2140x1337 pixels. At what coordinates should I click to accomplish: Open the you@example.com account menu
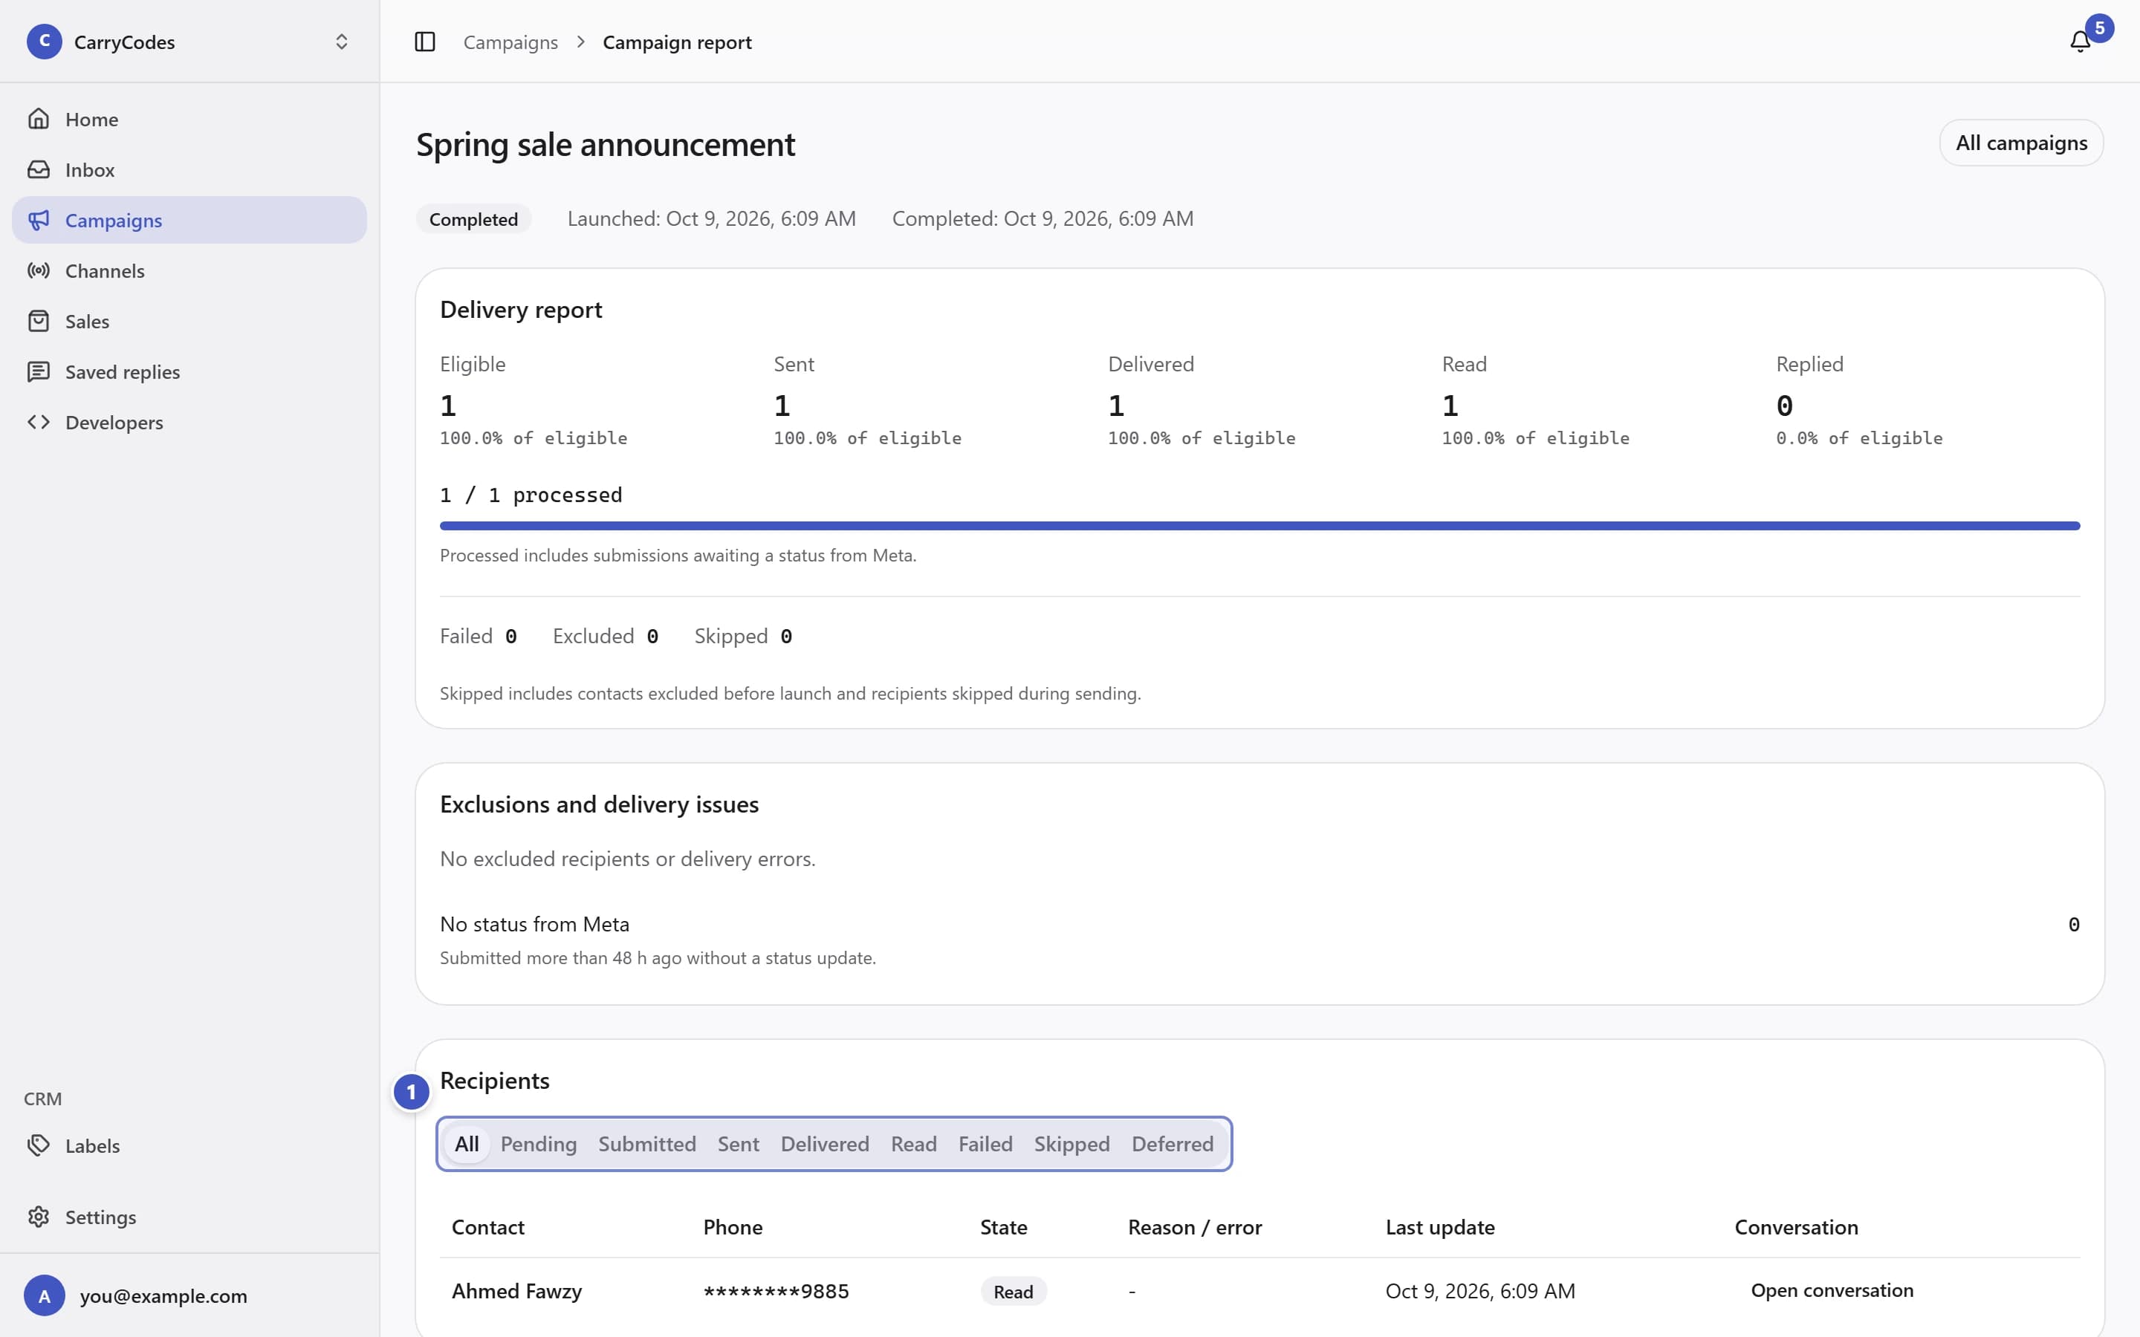click(x=189, y=1295)
